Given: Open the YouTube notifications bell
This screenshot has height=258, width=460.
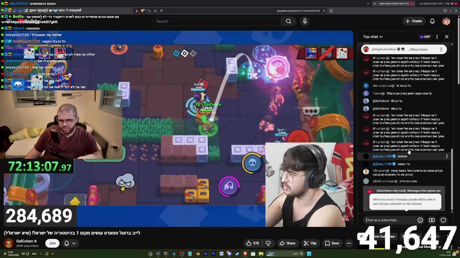Looking at the screenshot, I should [x=432, y=21].
